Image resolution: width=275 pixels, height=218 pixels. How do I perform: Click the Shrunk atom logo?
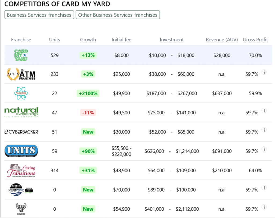[21, 93]
